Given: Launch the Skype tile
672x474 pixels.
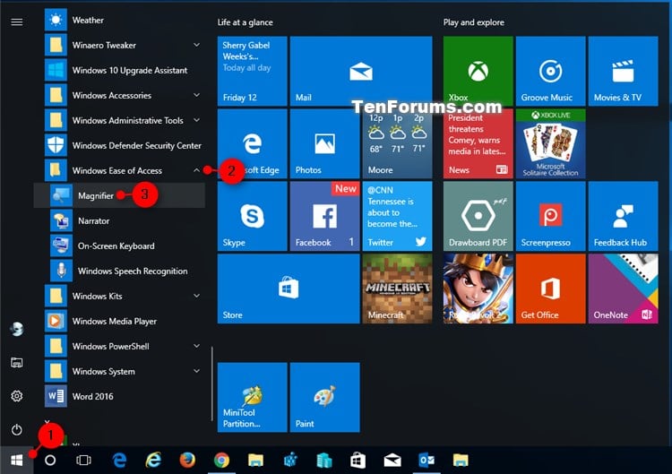Looking at the screenshot, I should (252, 216).
